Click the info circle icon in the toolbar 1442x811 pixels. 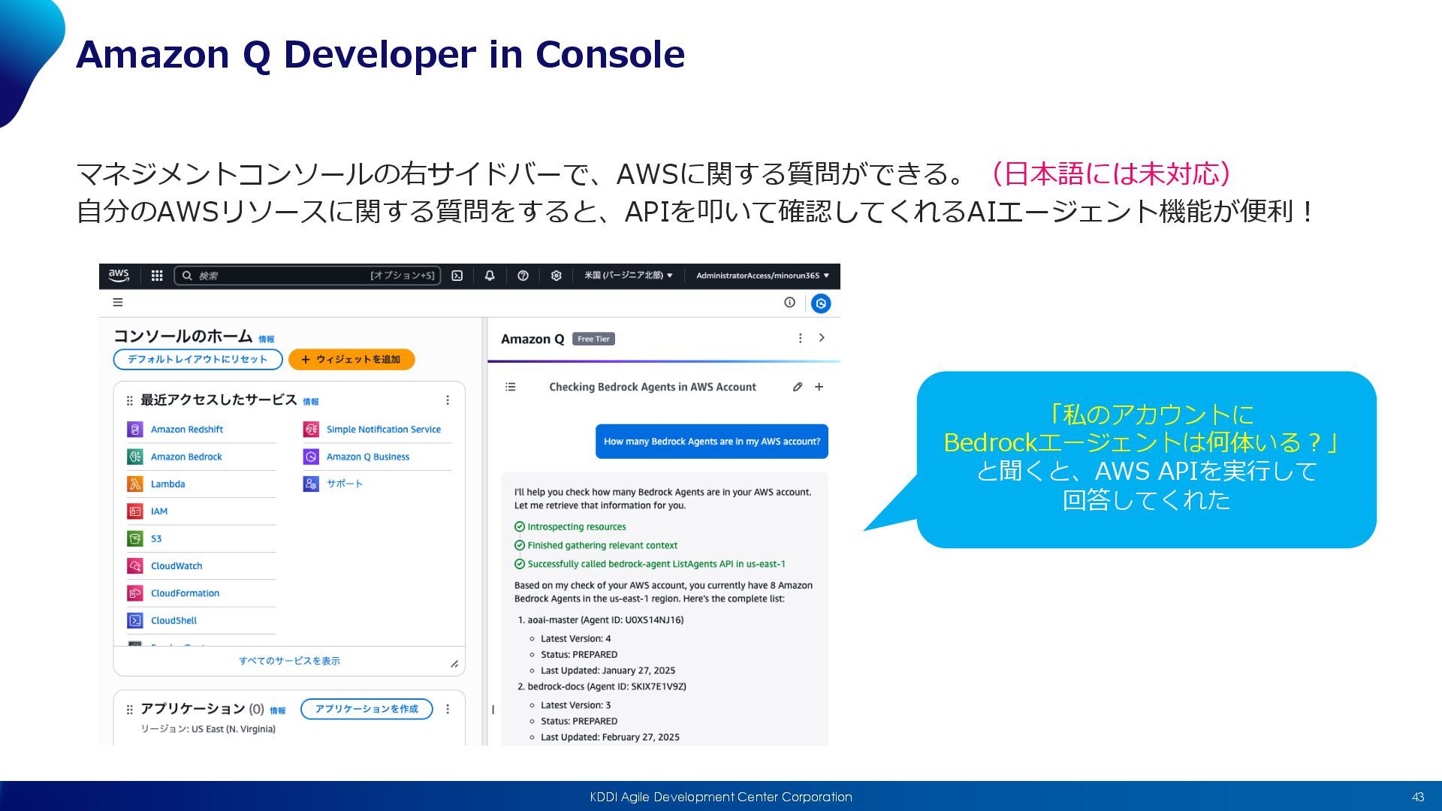pos(789,302)
